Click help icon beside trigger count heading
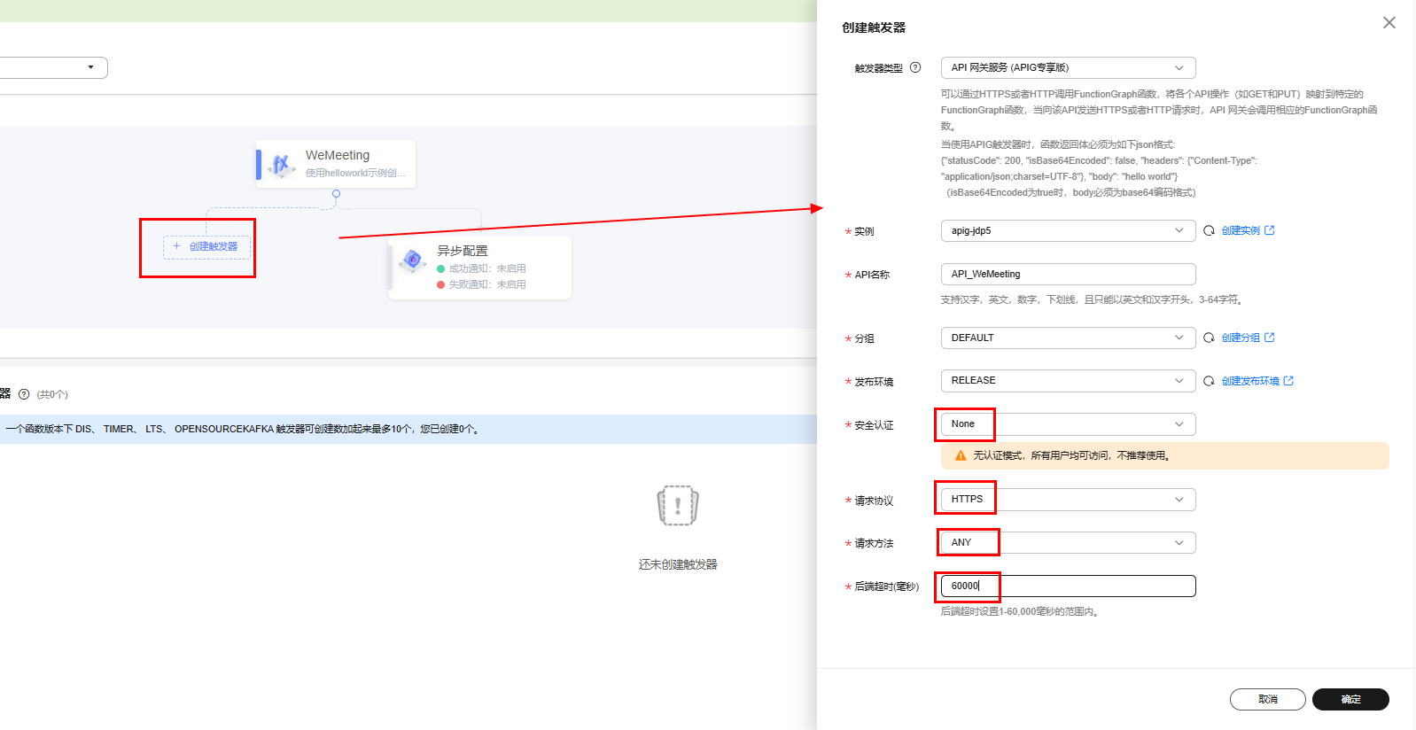This screenshot has height=730, width=1416. coord(24,394)
